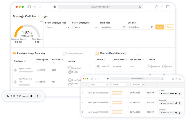Open the Select Employees dropdown
Image resolution: width=186 pixels, height=120 pixels.
pyautogui.click(x=85, y=27)
